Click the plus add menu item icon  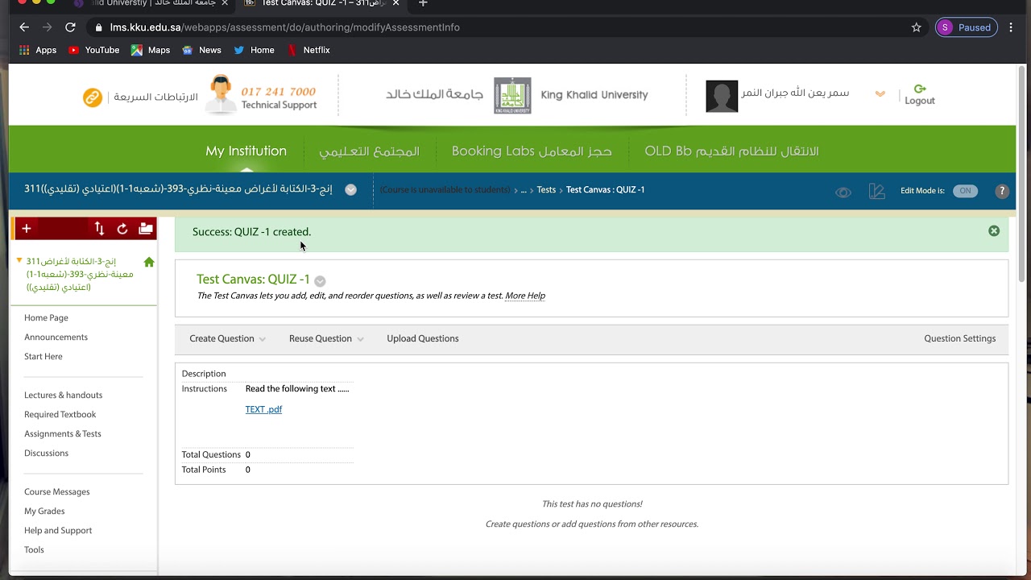pos(27,229)
